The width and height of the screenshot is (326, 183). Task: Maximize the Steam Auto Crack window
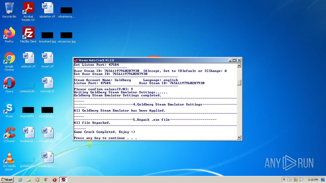pyautogui.click(x=235, y=60)
